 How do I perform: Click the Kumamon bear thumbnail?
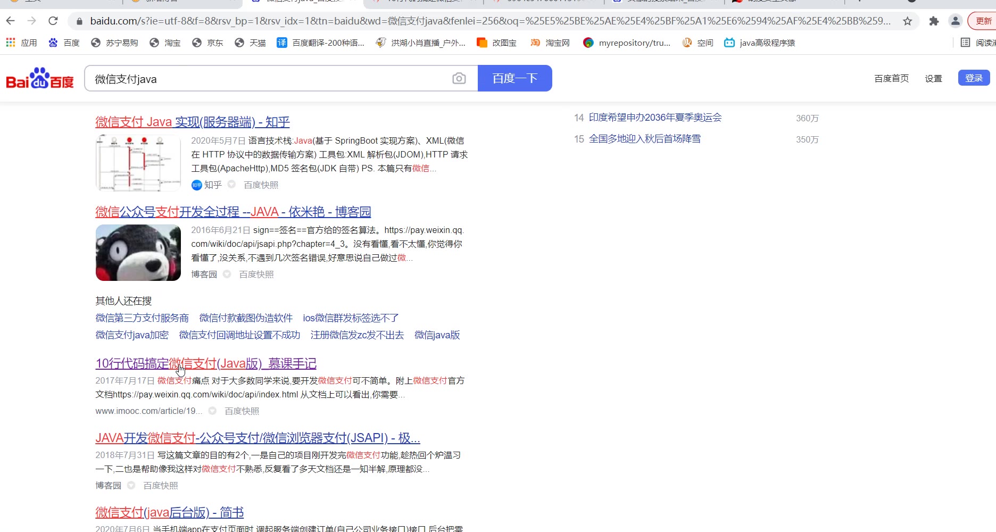tap(138, 253)
